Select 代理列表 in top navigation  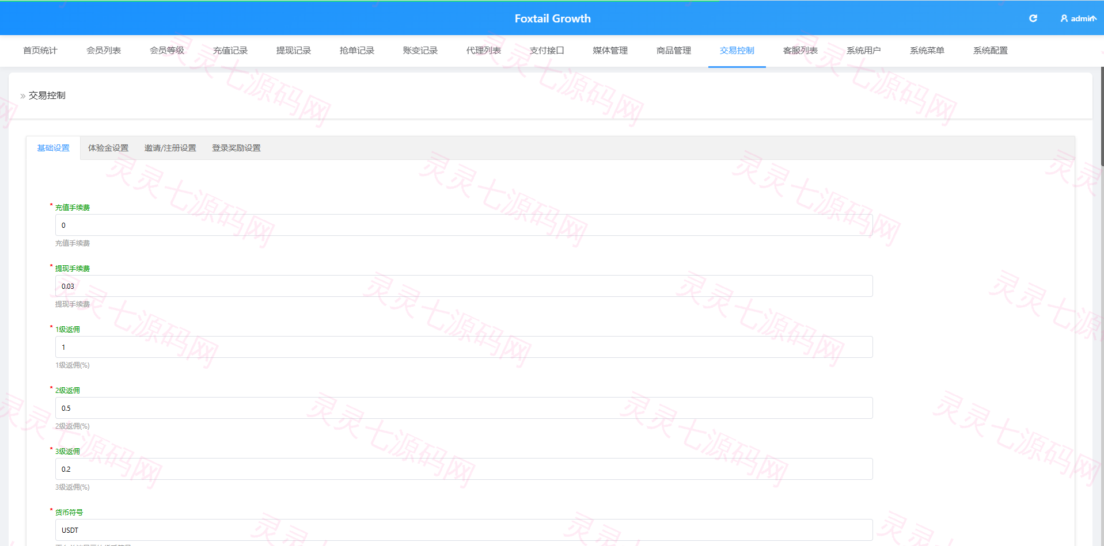pos(484,51)
